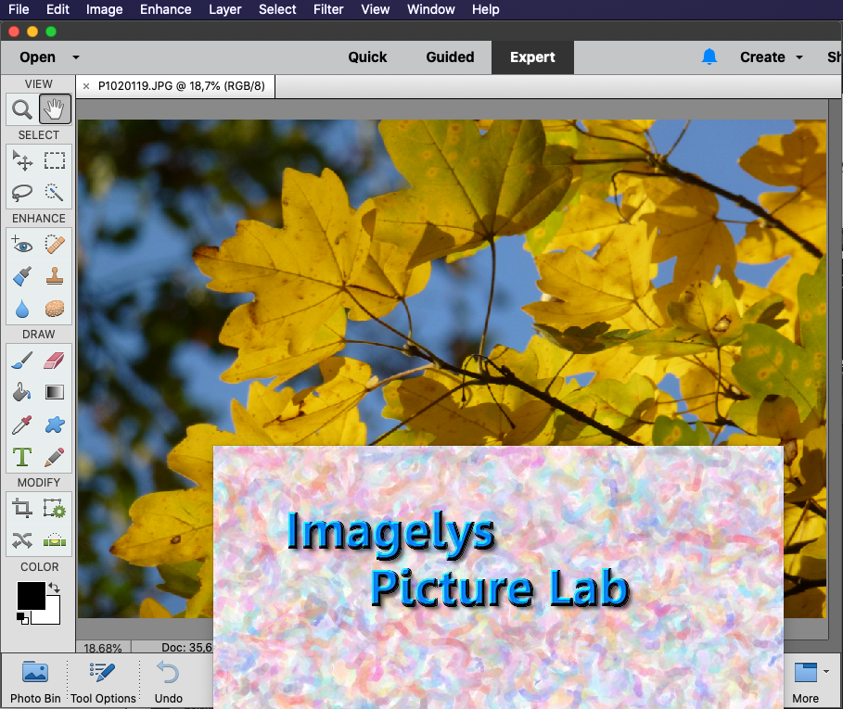Switch to Expert mode
The height and width of the screenshot is (709, 843).
pos(532,57)
